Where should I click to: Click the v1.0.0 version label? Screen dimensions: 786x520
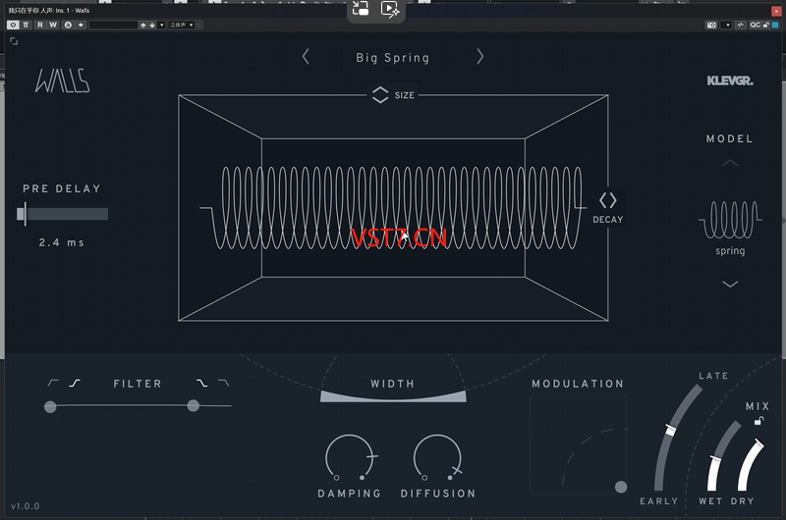click(26, 506)
